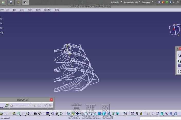Click the lock icon in bottom toolbar

pos(57,114)
